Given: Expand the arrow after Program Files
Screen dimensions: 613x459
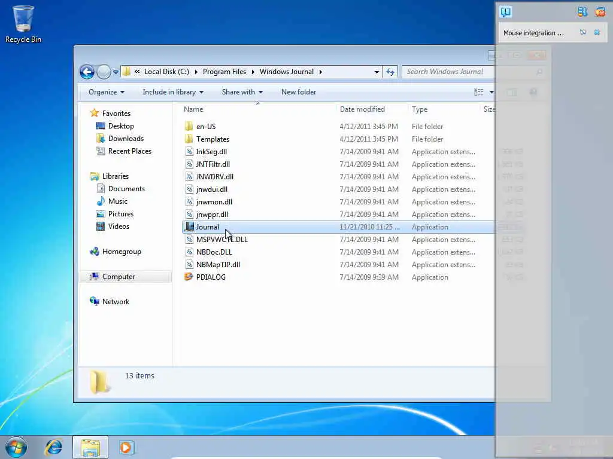Looking at the screenshot, I should 253,72.
